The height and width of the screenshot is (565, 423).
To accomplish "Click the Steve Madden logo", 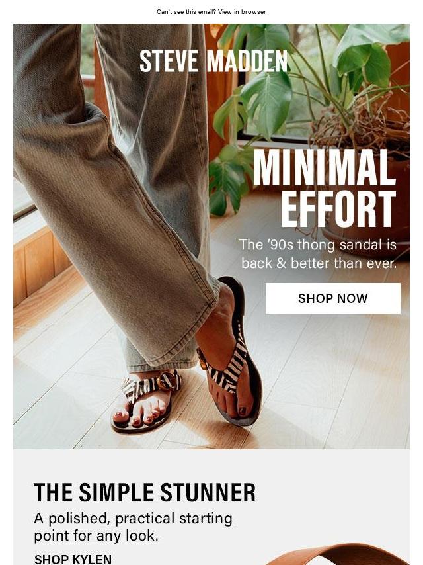I will pyautogui.click(x=213, y=61).
